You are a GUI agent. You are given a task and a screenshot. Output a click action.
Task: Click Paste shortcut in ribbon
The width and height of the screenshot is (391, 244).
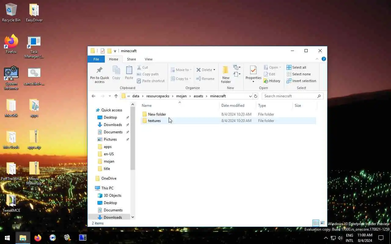coord(151,81)
